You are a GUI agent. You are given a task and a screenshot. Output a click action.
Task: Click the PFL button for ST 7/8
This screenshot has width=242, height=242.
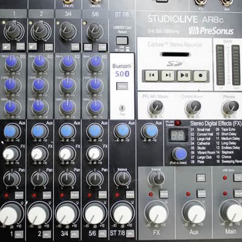(130, 234)
